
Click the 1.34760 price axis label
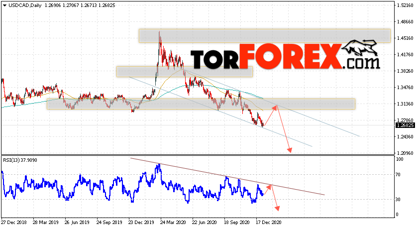(405, 88)
